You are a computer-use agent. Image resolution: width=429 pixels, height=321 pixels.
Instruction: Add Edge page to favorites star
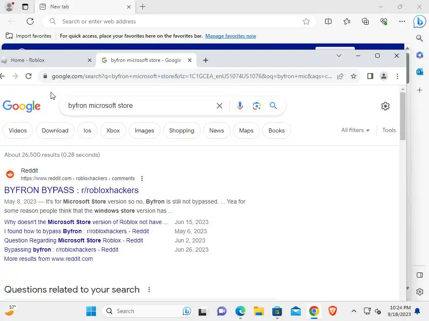coord(306,21)
